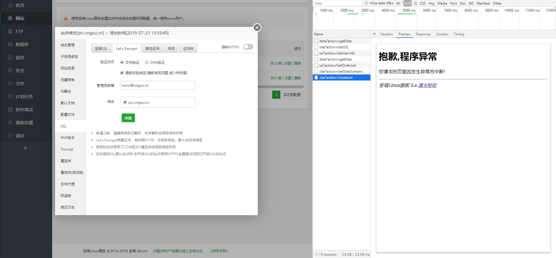The image size is (556, 258).
Task: Click the admin email input field
Action: tap(158, 85)
